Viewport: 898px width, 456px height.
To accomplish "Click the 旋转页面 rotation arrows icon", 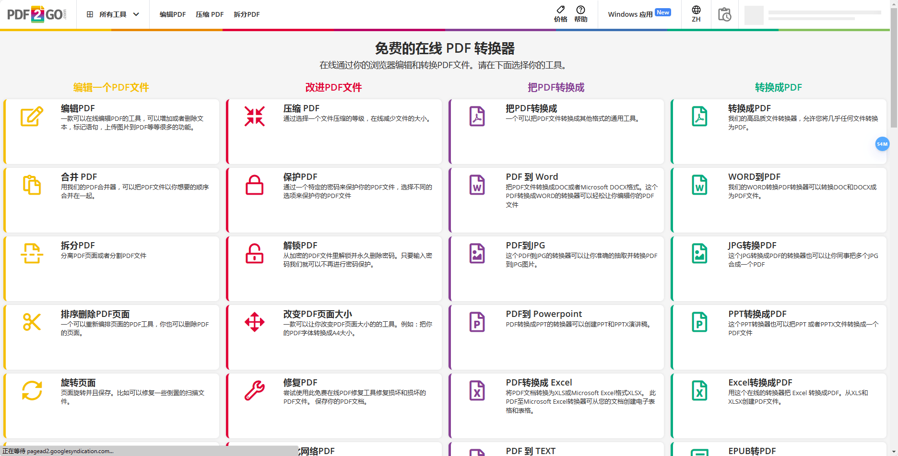I will (x=31, y=391).
